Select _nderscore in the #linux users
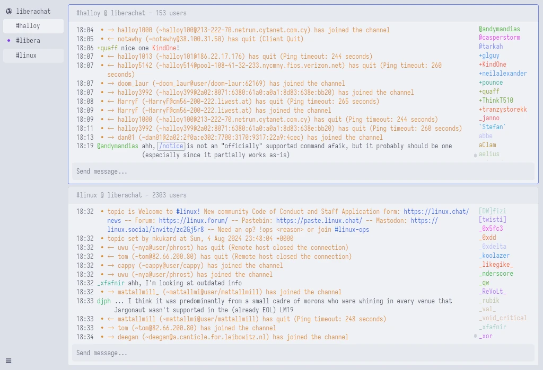This screenshot has width=543, height=370. tap(496, 274)
